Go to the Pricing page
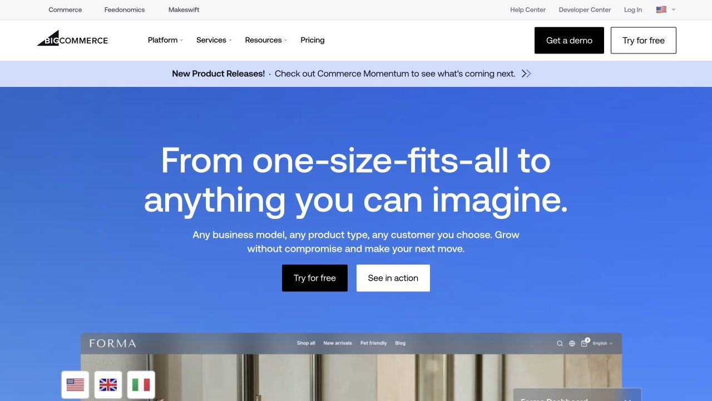712x401 pixels. [x=313, y=40]
